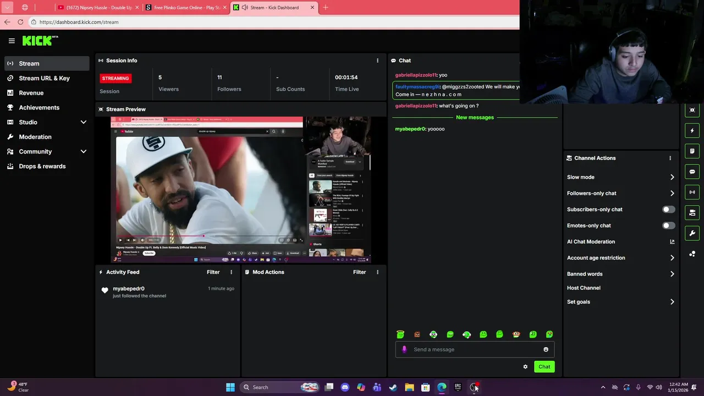Insert the headphones green emote
The image size is (704, 396).
coord(466,334)
